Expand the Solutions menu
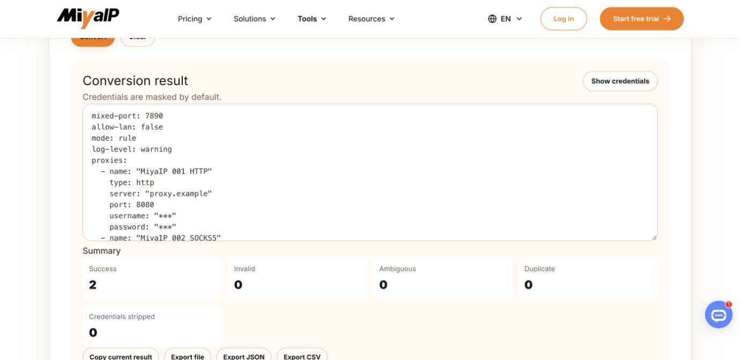 pos(254,19)
